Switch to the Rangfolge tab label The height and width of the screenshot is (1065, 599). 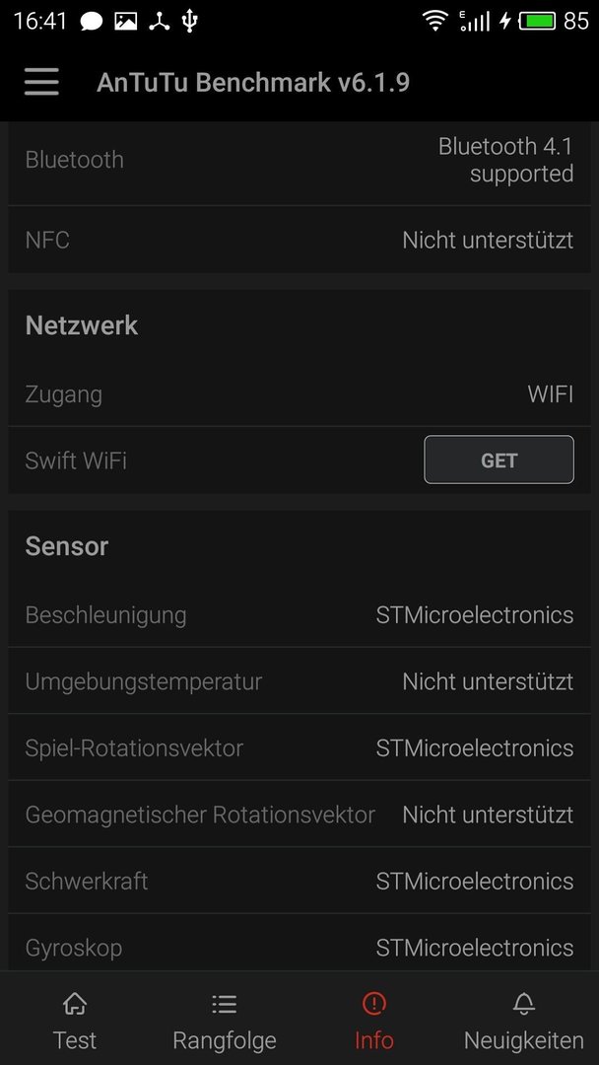tap(224, 1040)
